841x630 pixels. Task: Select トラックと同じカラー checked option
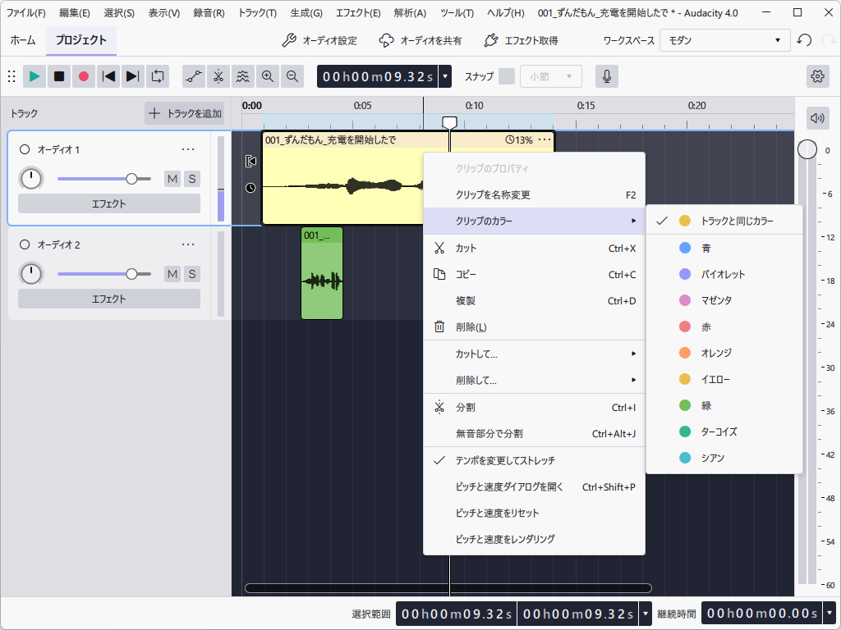[x=724, y=221]
